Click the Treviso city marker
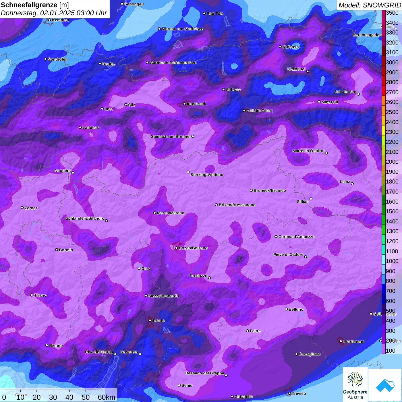Viewport: 402px width, 402px height. click(x=289, y=393)
